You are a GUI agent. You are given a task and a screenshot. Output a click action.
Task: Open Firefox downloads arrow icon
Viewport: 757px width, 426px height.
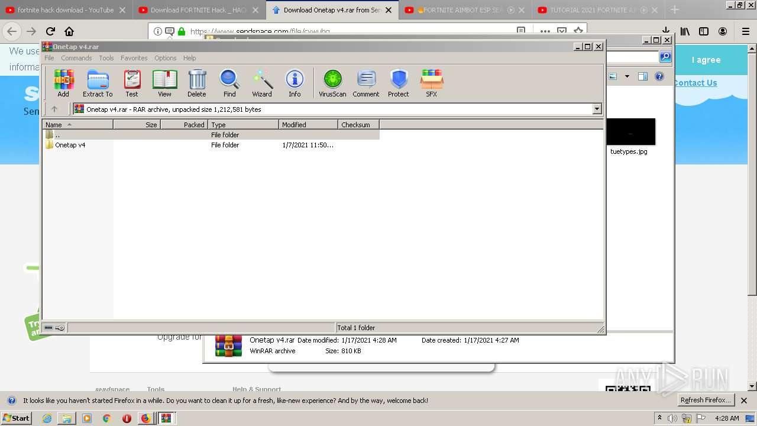point(665,31)
